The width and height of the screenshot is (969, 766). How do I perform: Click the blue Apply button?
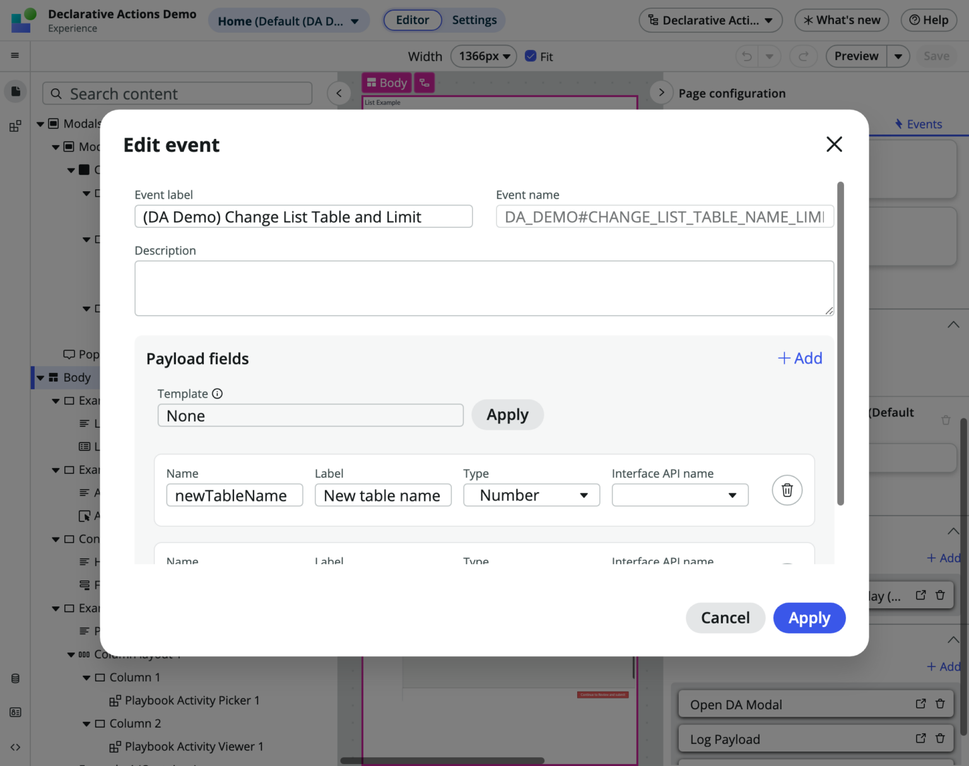809,618
